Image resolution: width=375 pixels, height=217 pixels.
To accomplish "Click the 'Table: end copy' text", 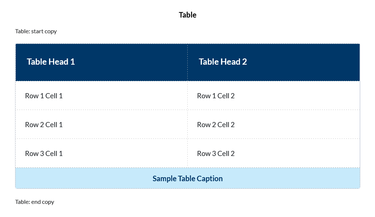I will pyautogui.click(x=34, y=202).
